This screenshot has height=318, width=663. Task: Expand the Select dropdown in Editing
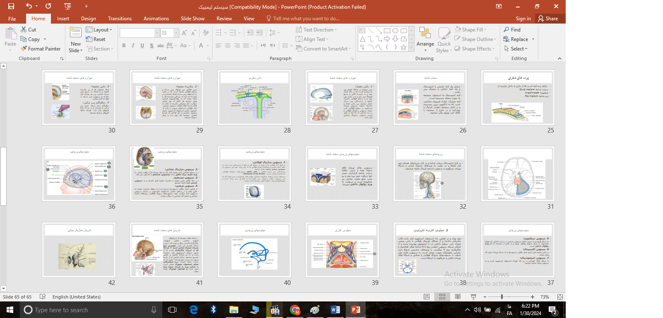point(516,49)
